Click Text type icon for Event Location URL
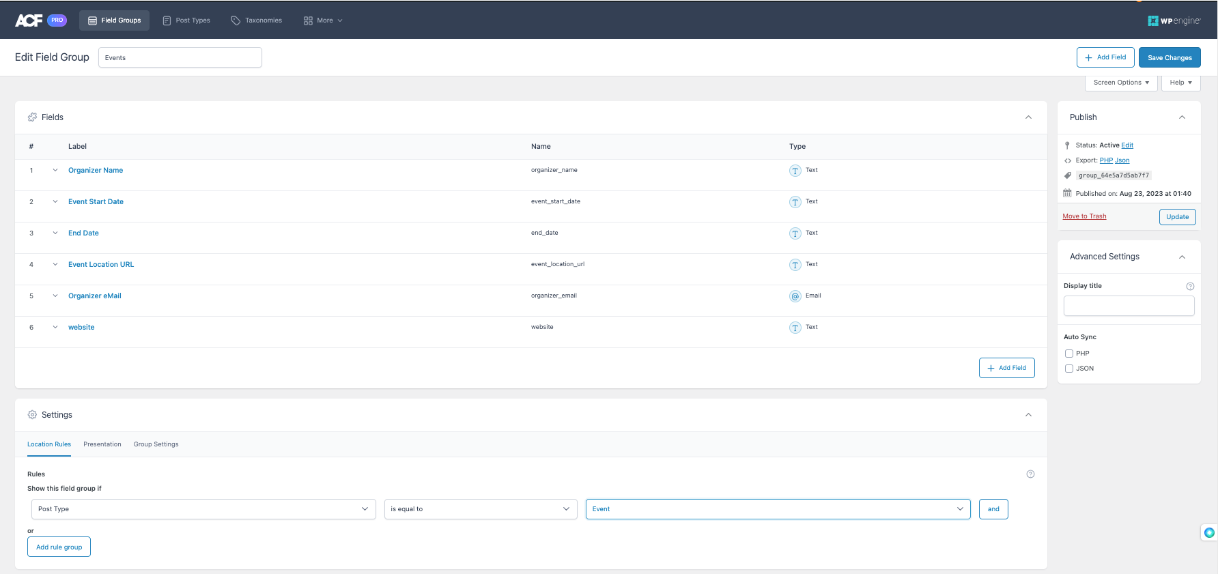 click(795, 265)
